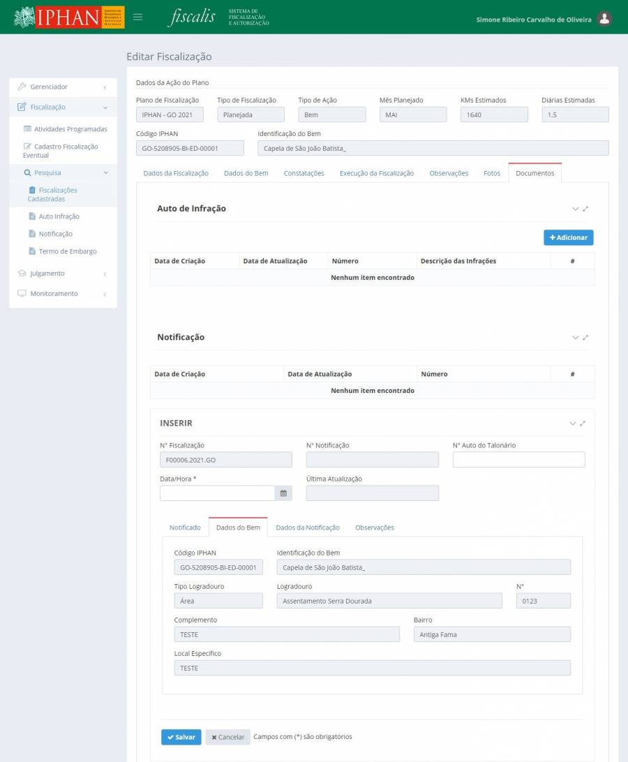
Task: Click the user avatar icon
Action: pyautogui.click(x=605, y=19)
